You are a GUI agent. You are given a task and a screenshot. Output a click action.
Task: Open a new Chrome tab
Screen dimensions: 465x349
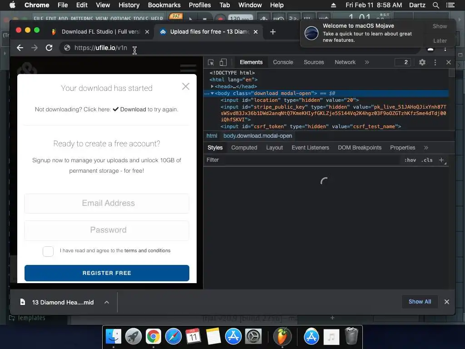[273, 32]
